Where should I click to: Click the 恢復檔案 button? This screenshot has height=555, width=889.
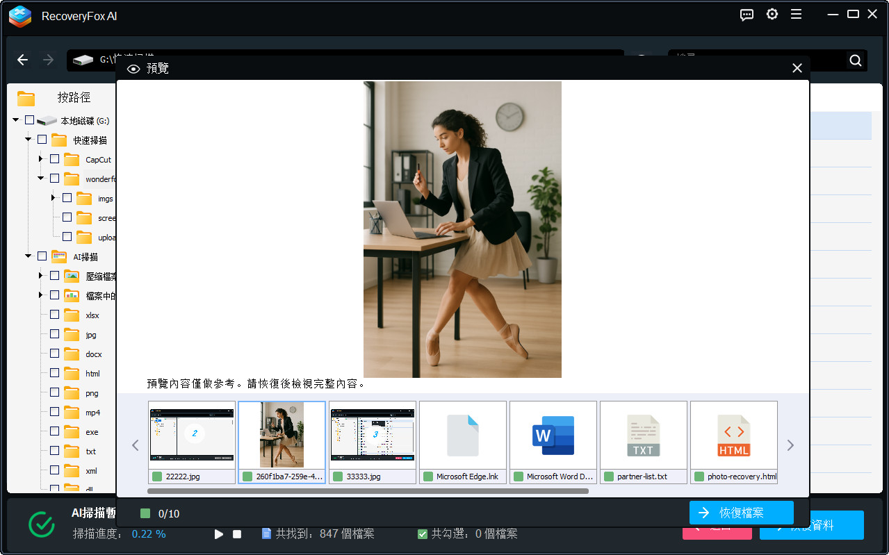tap(741, 513)
